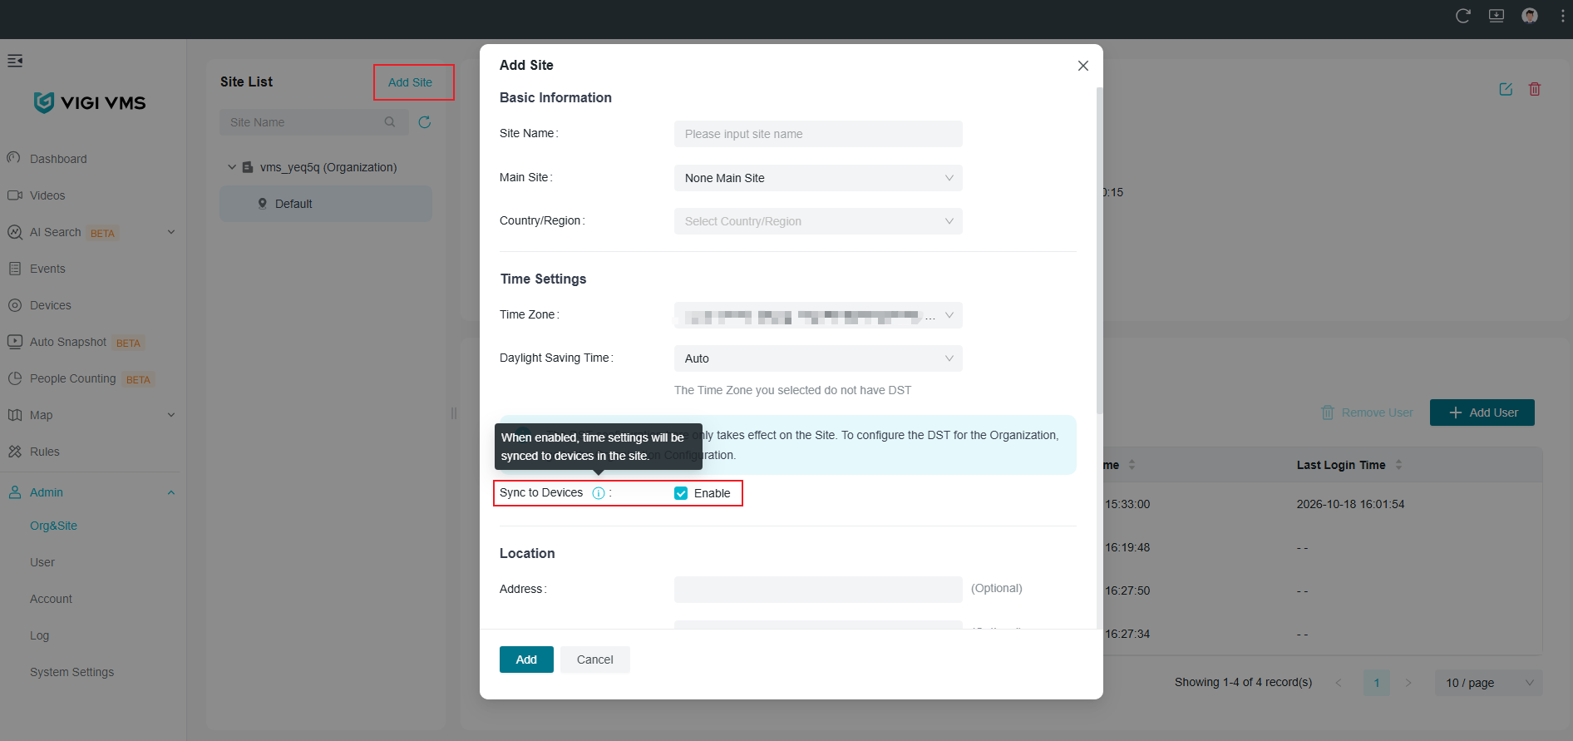Open the Main Site dropdown
Screen dimensions: 1573x741
(818, 178)
